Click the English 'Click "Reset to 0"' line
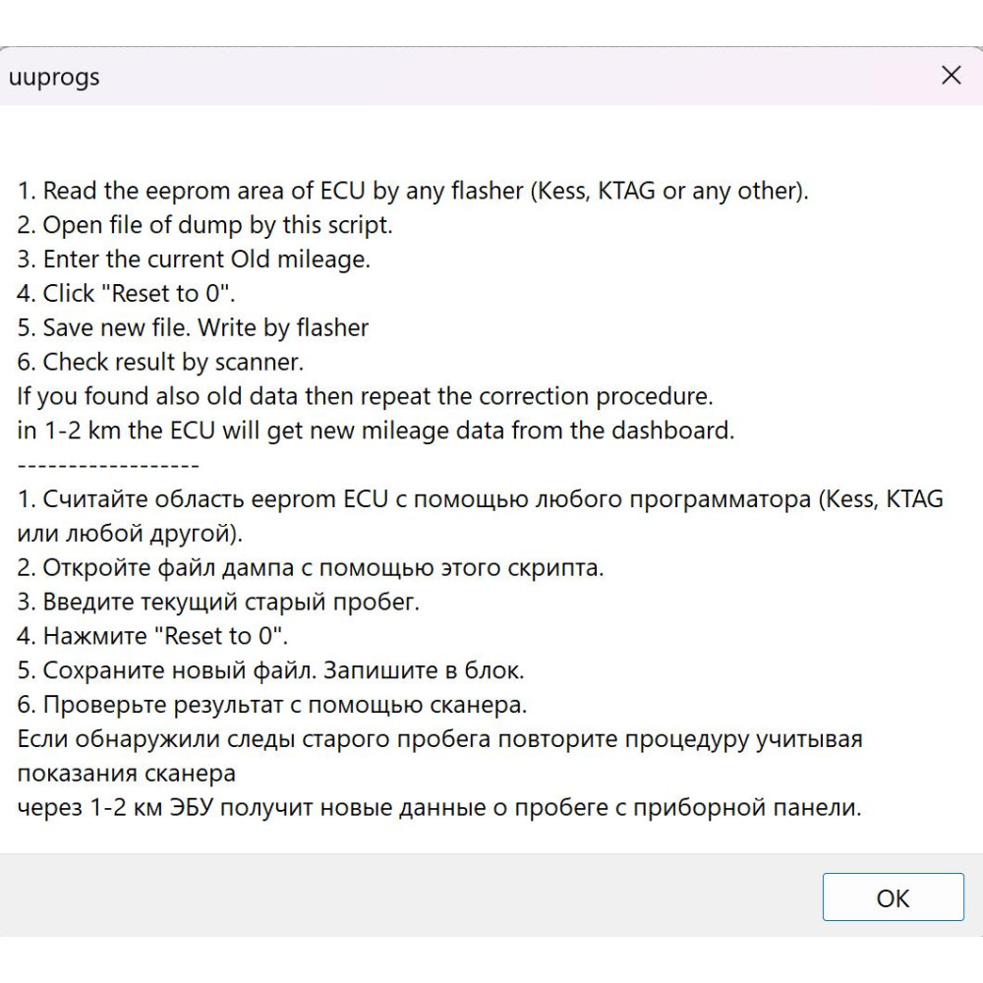 (x=126, y=293)
